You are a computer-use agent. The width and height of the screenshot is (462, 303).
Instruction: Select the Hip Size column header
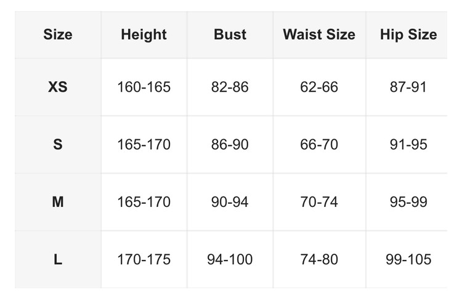(408, 34)
